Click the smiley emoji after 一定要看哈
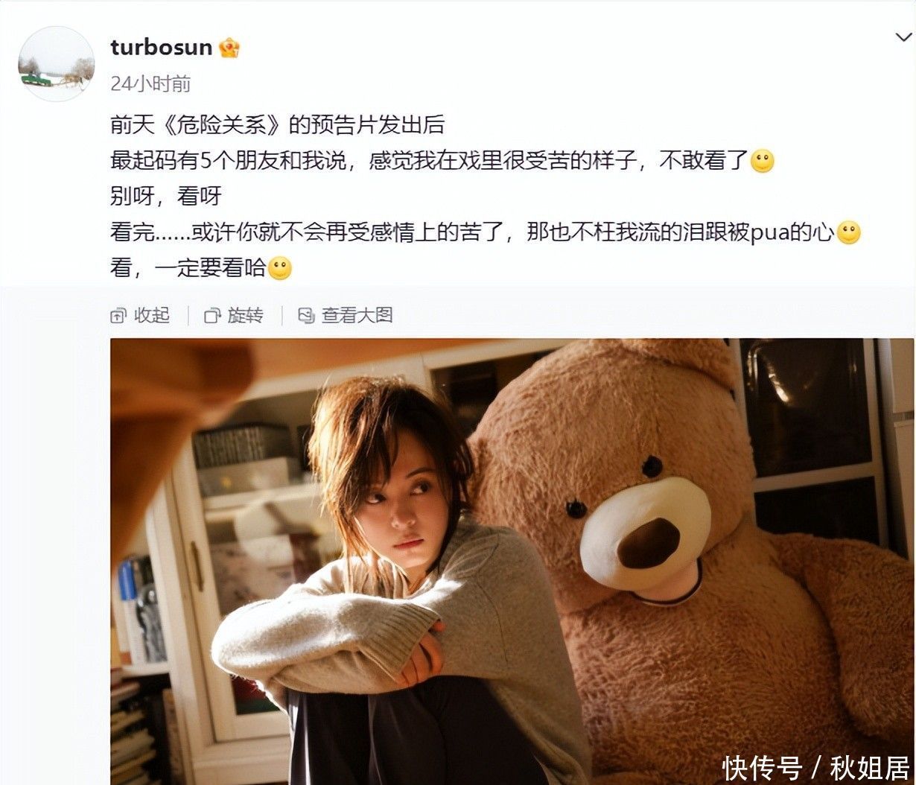Viewport: 916px width, 785px height. (279, 268)
